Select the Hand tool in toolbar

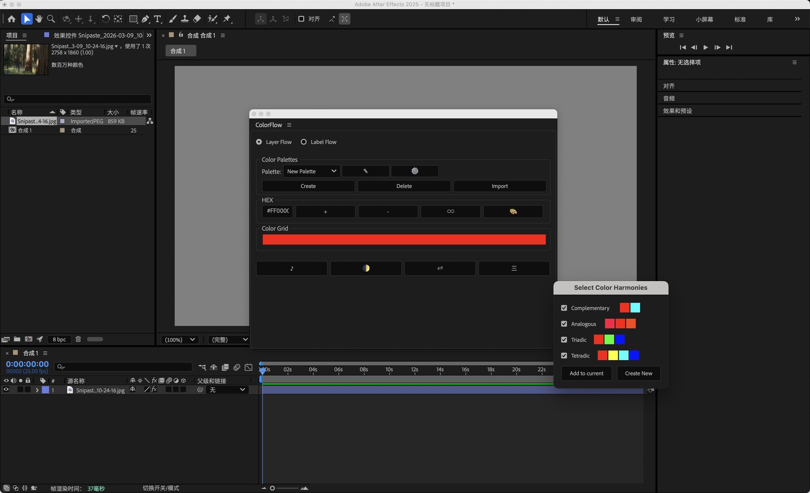[39, 19]
